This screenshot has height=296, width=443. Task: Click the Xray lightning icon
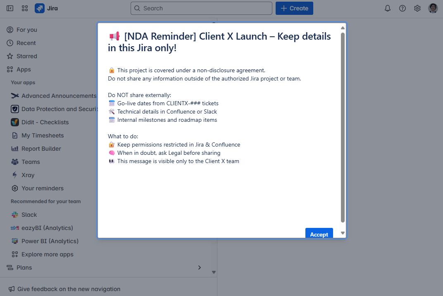[x=15, y=175]
